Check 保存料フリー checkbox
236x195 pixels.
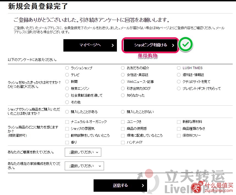pos(179,135)
